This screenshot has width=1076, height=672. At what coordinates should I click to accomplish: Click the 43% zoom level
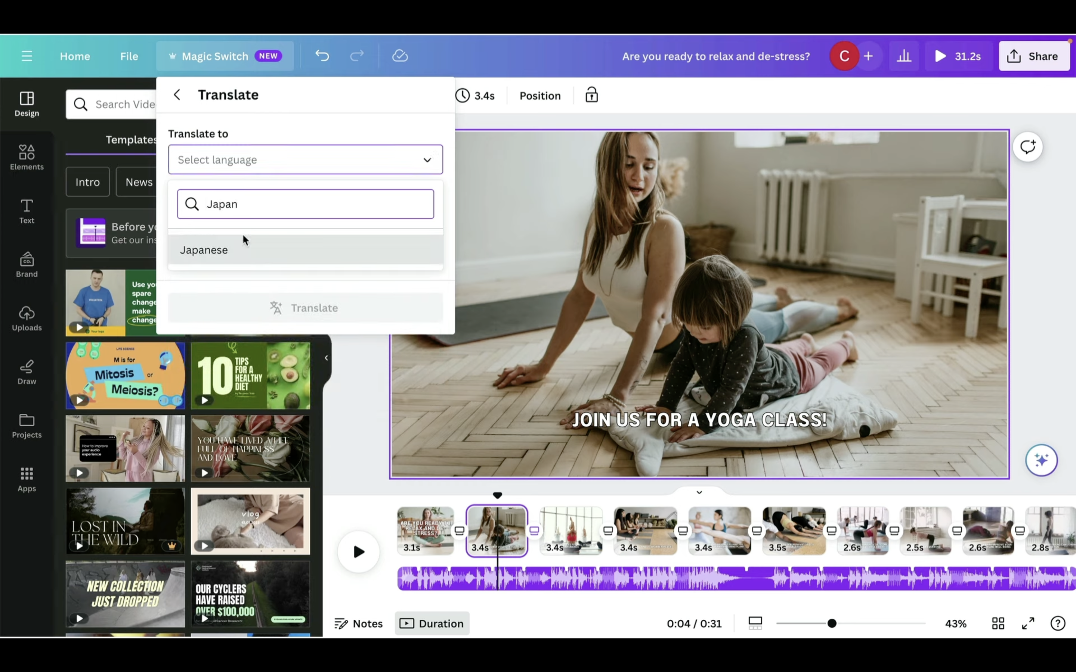click(x=955, y=623)
